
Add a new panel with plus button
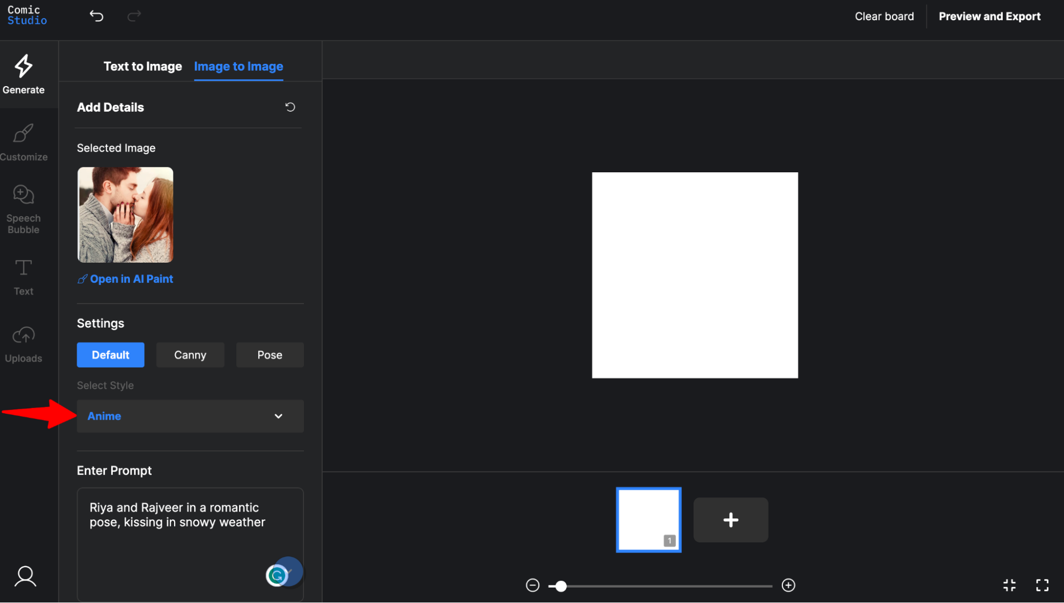[x=730, y=520]
